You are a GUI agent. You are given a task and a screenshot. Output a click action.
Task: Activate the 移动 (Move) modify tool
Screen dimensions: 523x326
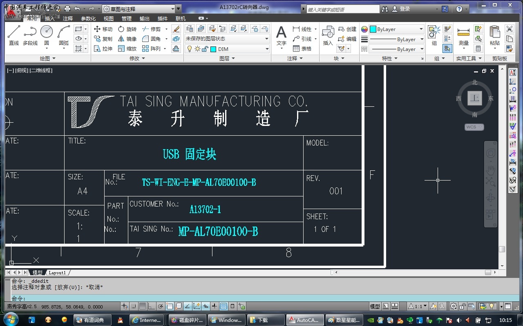pyautogui.click(x=103, y=29)
